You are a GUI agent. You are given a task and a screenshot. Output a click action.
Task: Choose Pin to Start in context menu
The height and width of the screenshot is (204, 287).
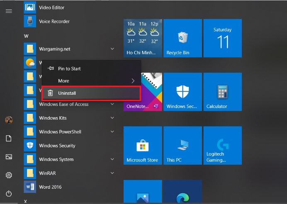pos(91,69)
